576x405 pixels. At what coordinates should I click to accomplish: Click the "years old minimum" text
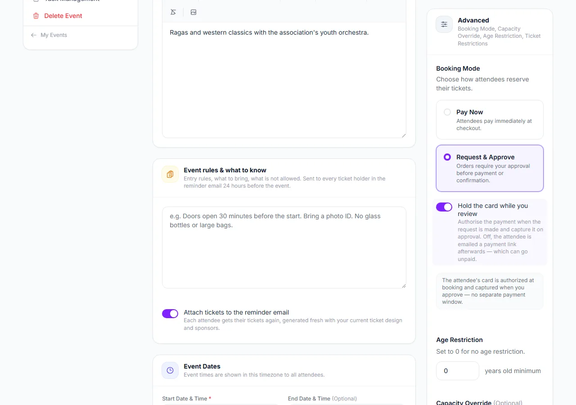[x=513, y=371]
